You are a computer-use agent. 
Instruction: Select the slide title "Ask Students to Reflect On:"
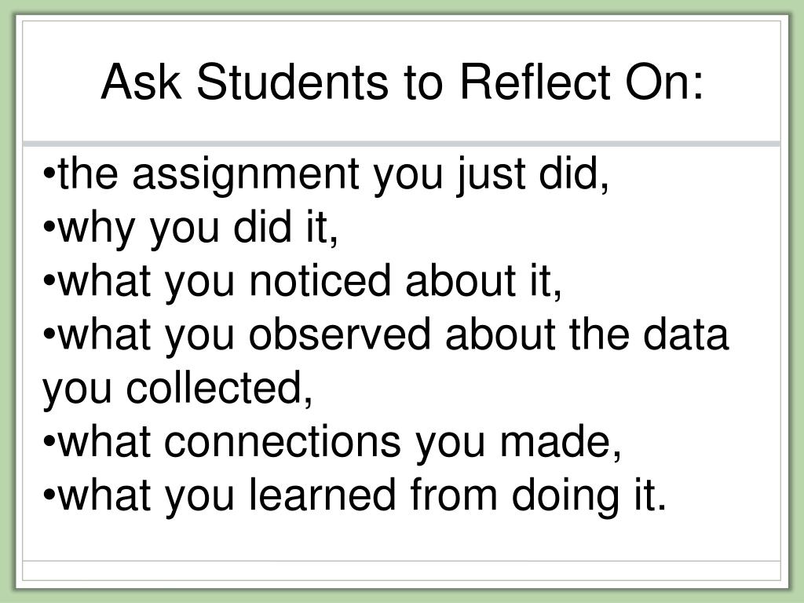click(402, 82)
